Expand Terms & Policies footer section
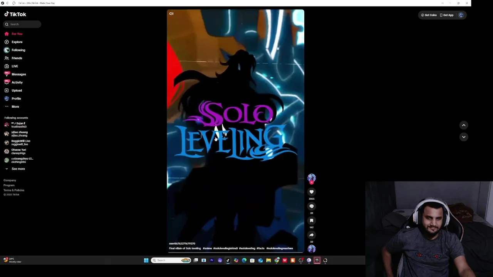493x277 pixels. [x=14, y=190]
